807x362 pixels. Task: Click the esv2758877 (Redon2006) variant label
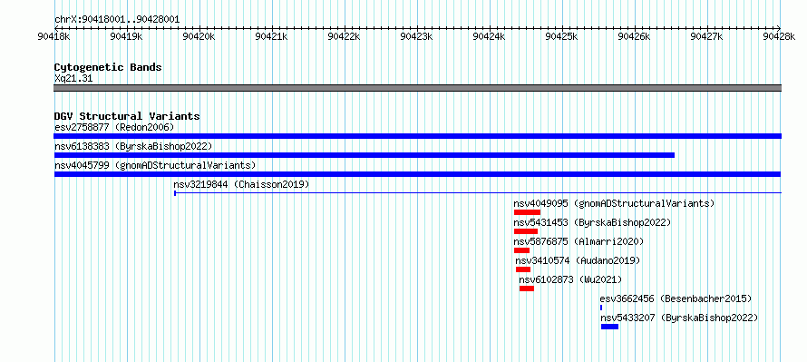114,127
